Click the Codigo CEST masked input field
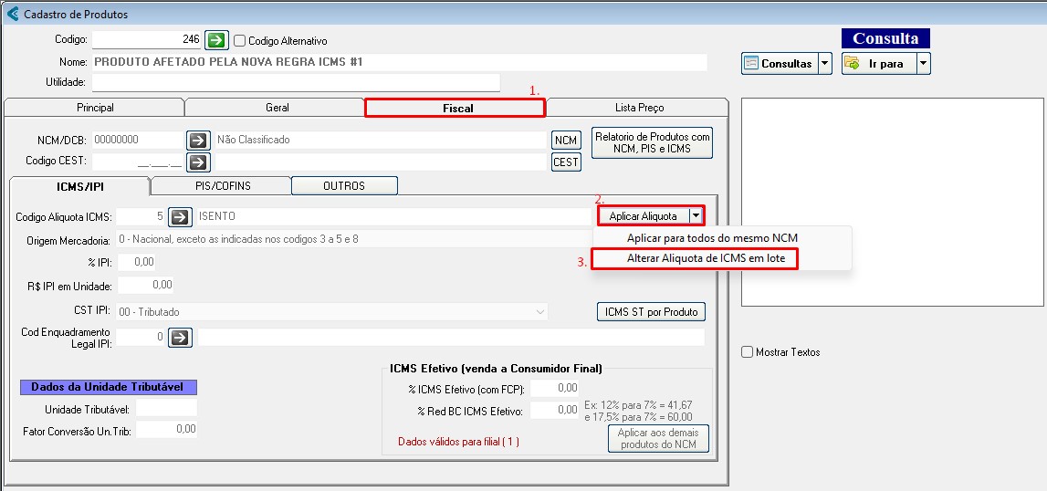1047x491 pixels. click(138, 162)
